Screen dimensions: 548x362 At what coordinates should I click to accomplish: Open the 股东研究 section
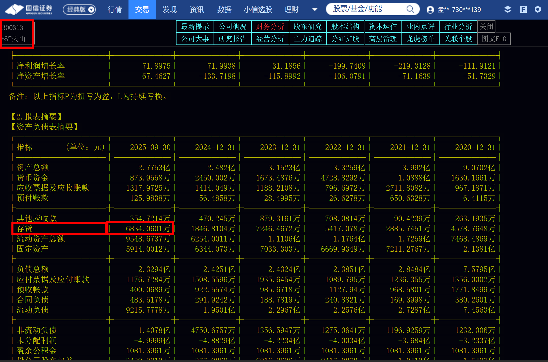pyautogui.click(x=308, y=26)
